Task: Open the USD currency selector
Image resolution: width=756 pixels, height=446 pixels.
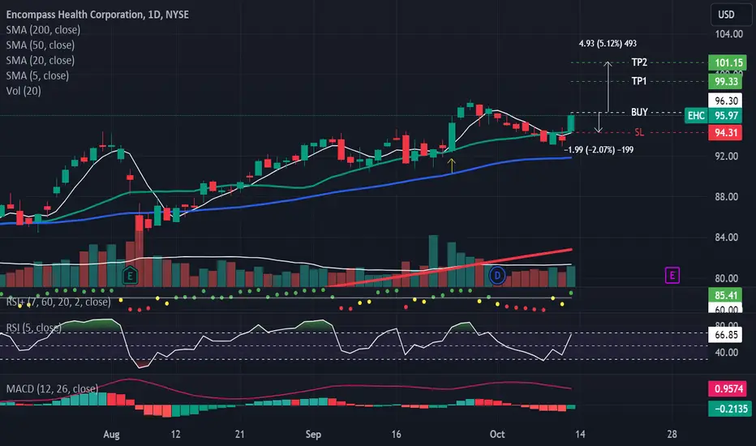Action: coord(730,15)
